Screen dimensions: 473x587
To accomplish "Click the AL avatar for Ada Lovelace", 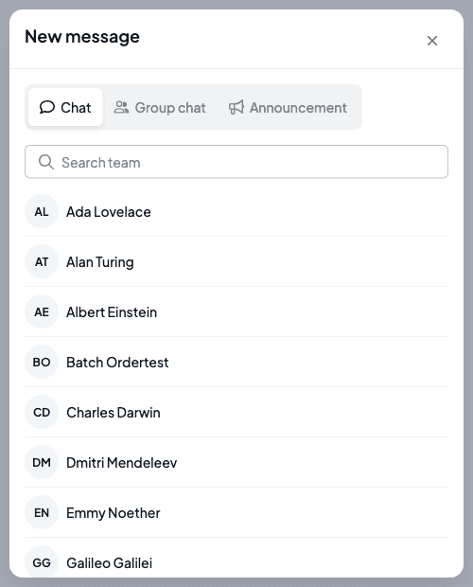I will [x=42, y=211].
